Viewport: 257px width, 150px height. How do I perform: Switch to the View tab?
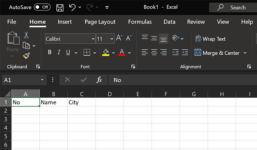pyautogui.click(x=223, y=22)
